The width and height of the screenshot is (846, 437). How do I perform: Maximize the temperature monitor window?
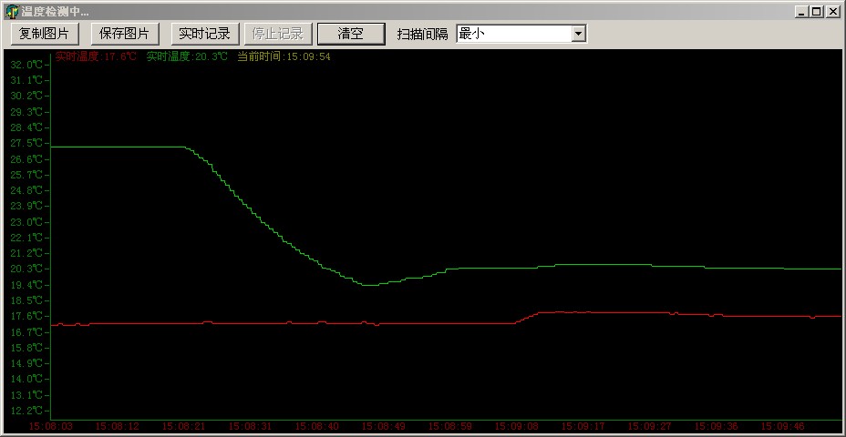coord(816,11)
